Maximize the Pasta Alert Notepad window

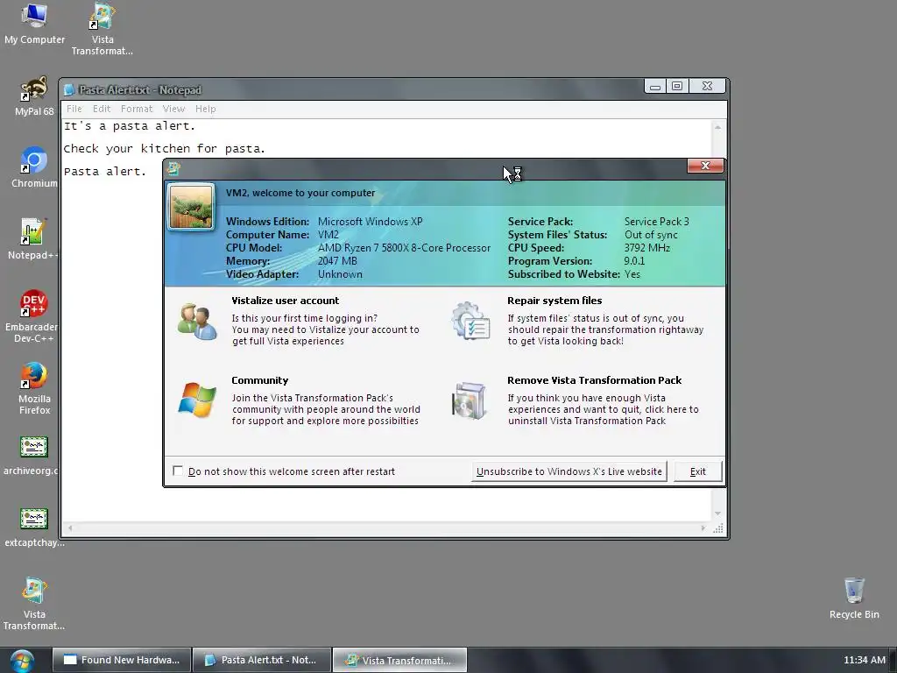tap(677, 87)
